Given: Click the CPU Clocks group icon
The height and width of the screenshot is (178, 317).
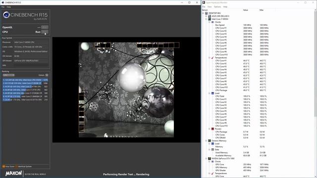Looking at the screenshot, I should 212,22.
